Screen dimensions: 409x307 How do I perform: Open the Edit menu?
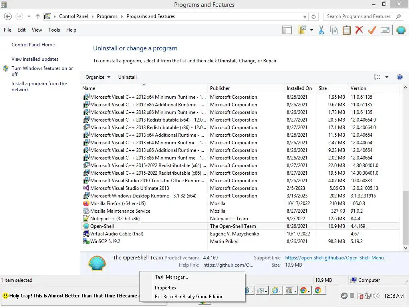22,30
